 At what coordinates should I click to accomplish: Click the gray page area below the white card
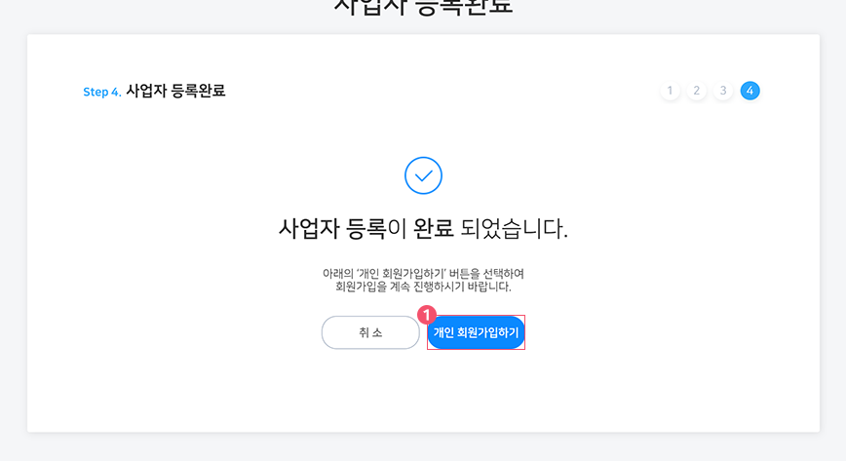tap(424, 447)
